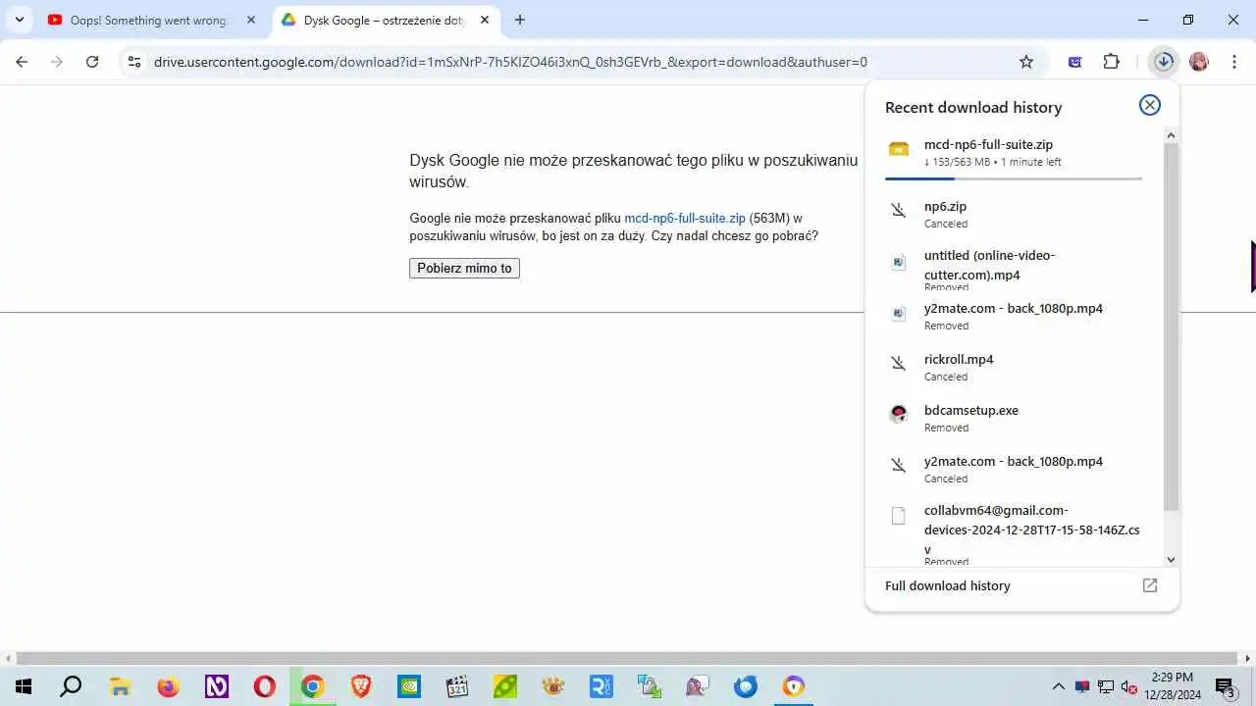
Task: Open Windows Search from the taskbar
Action: pyautogui.click(x=71, y=686)
